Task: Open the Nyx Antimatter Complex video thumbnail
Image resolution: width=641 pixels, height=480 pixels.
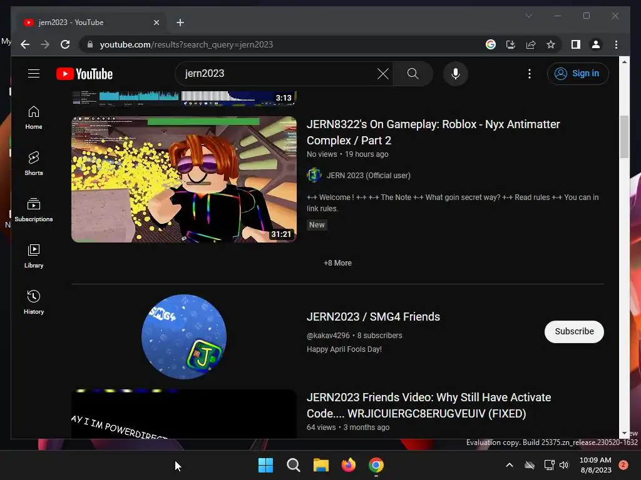Action: 184,179
